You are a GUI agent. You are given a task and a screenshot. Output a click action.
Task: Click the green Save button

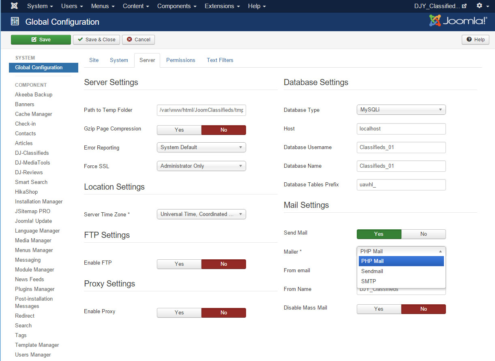pos(41,40)
